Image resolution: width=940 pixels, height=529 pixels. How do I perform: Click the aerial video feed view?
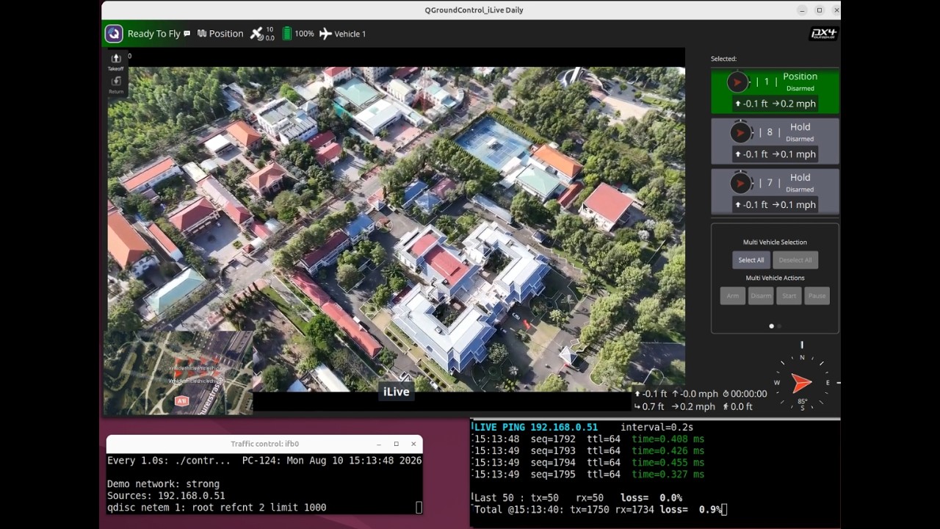tap(396, 230)
